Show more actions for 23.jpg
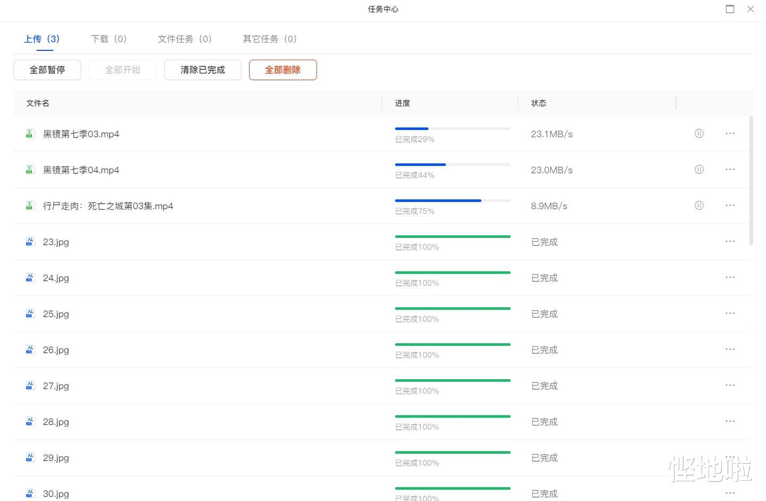This screenshot has width=766, height=501. click(x=730, y=241)
